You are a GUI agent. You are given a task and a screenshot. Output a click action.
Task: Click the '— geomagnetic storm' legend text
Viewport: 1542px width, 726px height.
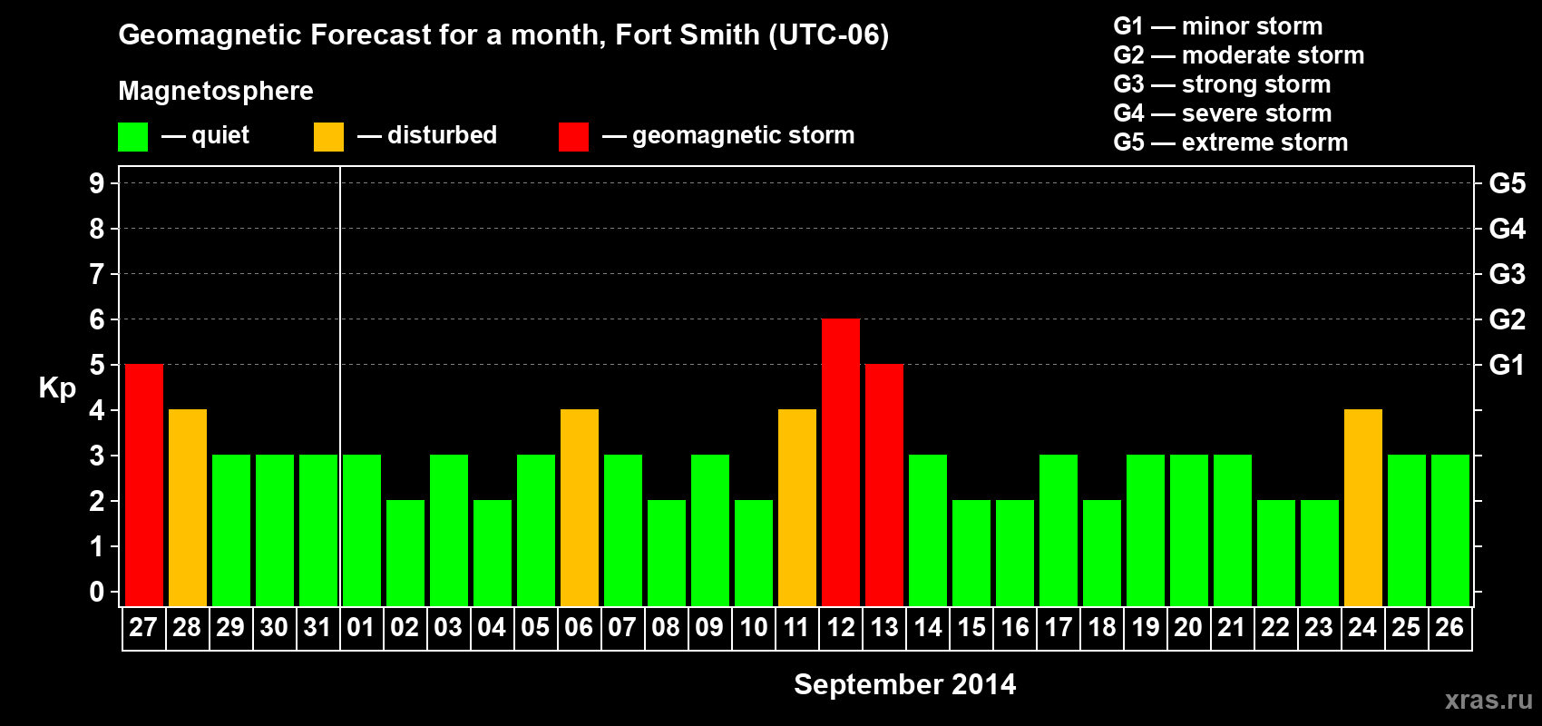(x=728, y=135)
